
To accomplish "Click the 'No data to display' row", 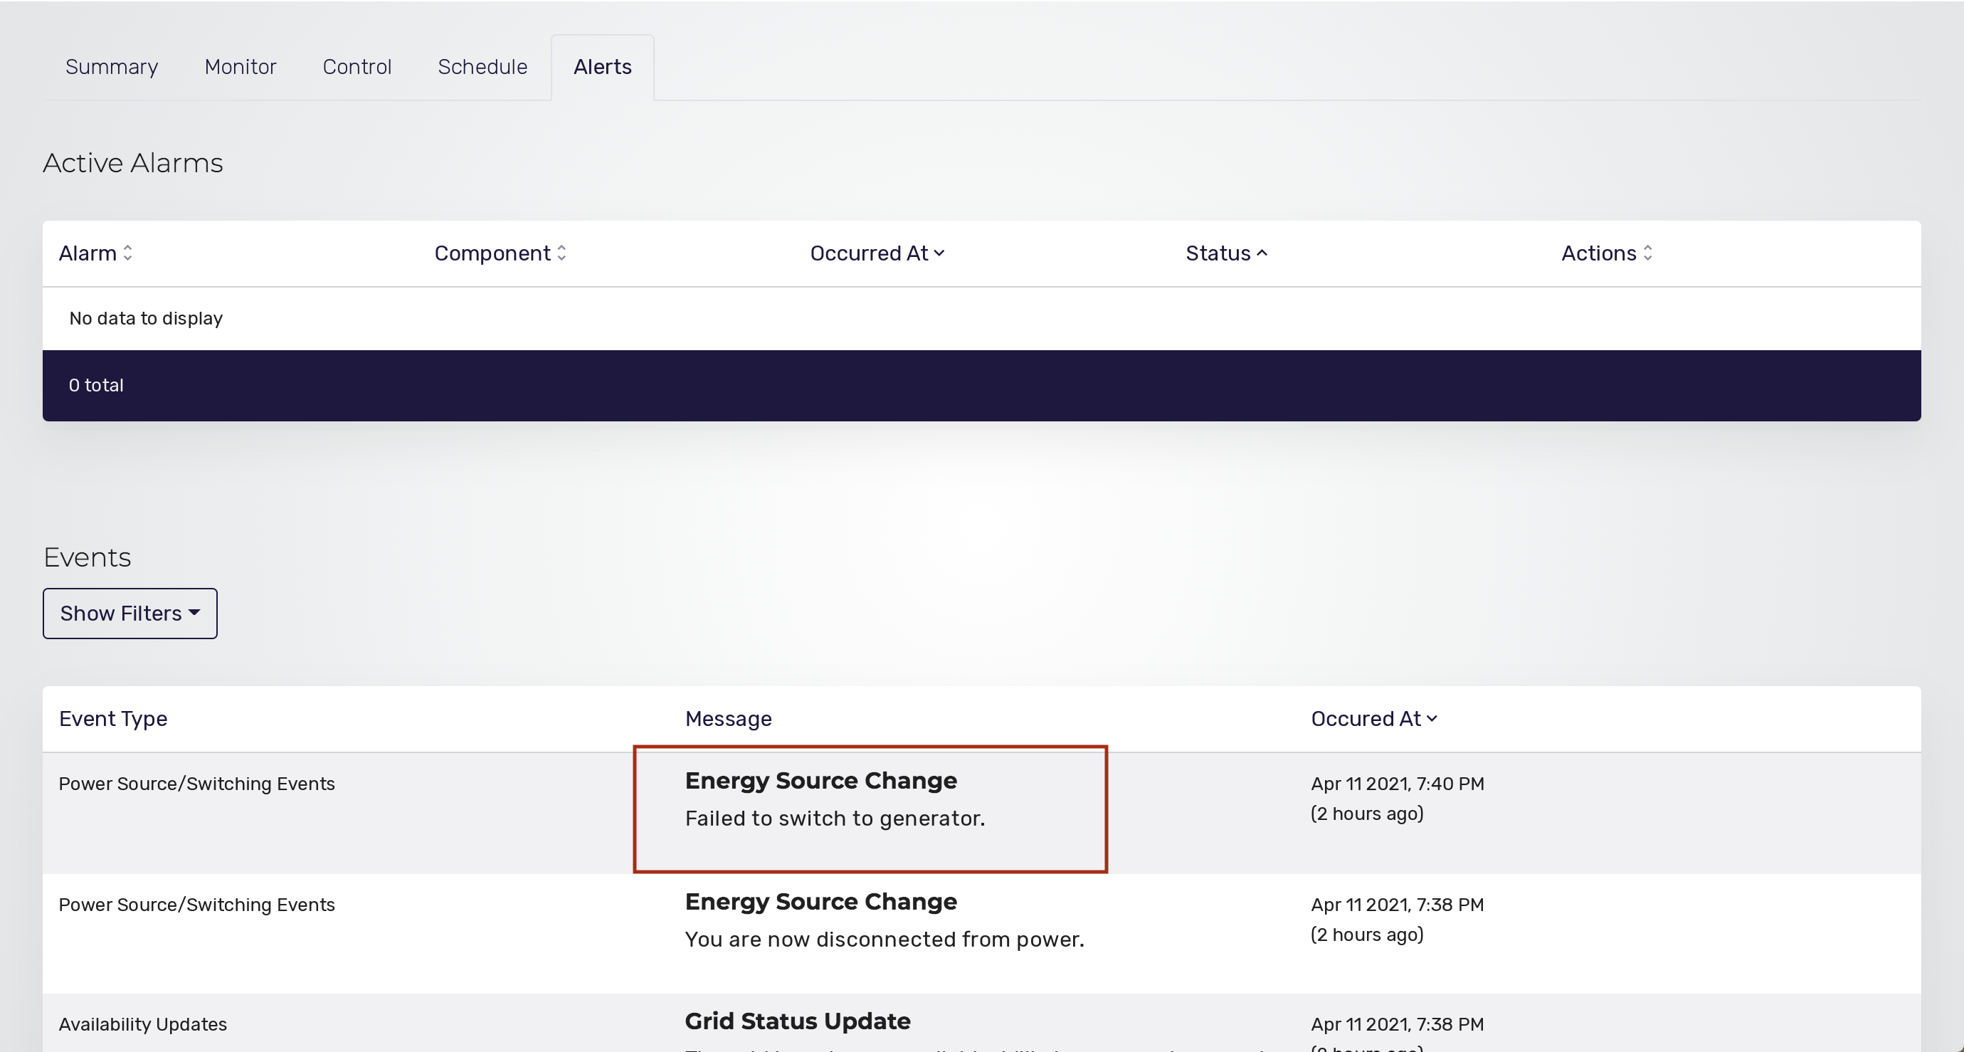I will coord(981,318).
